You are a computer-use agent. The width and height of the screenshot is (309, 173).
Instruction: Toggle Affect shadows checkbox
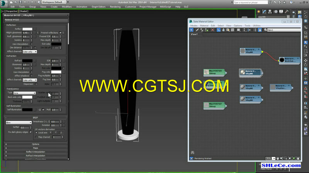click(x=32, y=76)
